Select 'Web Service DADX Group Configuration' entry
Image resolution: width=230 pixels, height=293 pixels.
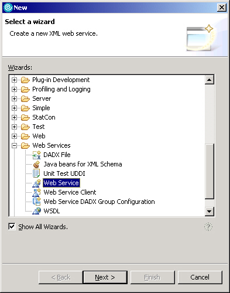(99, 202)
